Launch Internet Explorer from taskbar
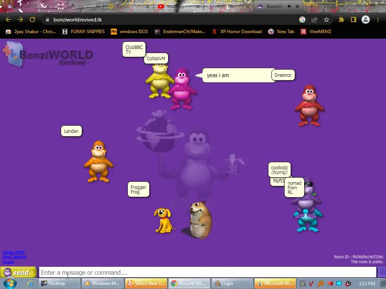This screenshot has height=289, width=386. [x=30, y=283]
